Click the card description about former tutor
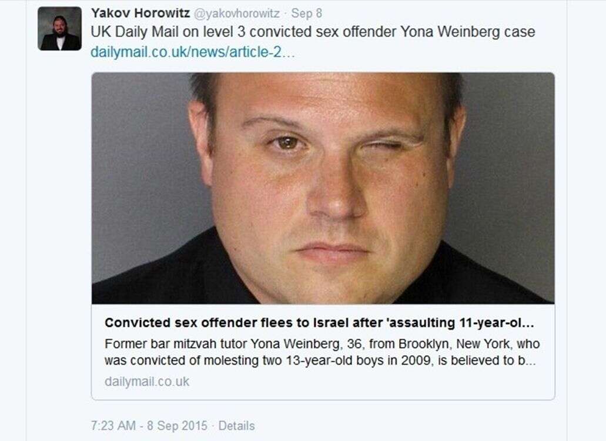The image size is (606, 441). pyautogui.click(x=322, y=352)
